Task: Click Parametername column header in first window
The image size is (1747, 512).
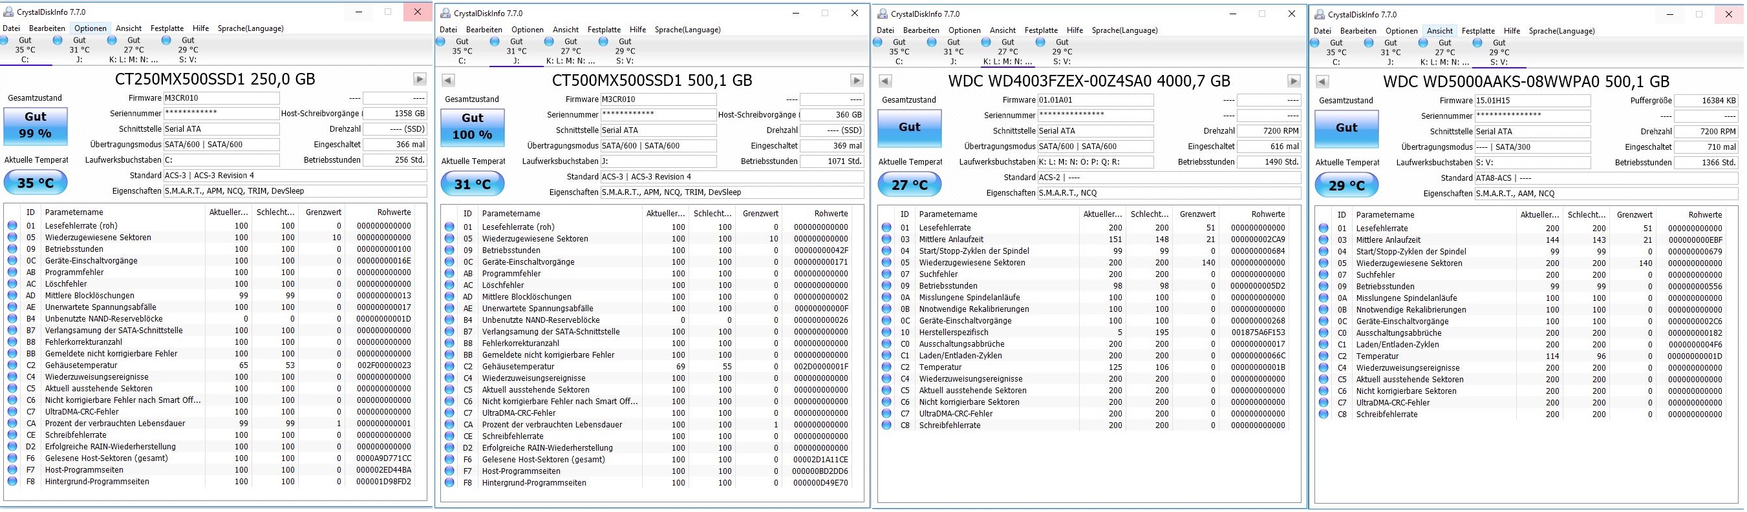Action: point(123,212)
